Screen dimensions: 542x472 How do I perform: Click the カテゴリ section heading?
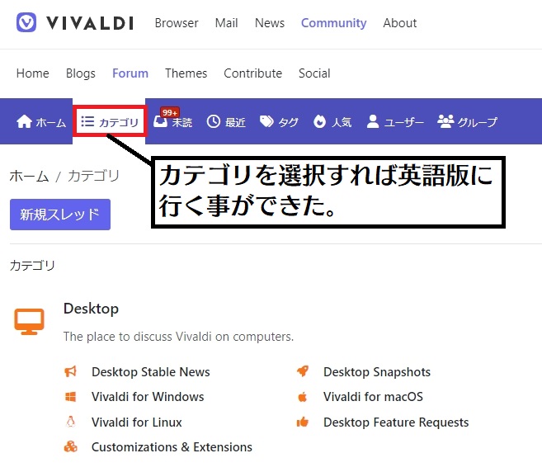point(32,265)
